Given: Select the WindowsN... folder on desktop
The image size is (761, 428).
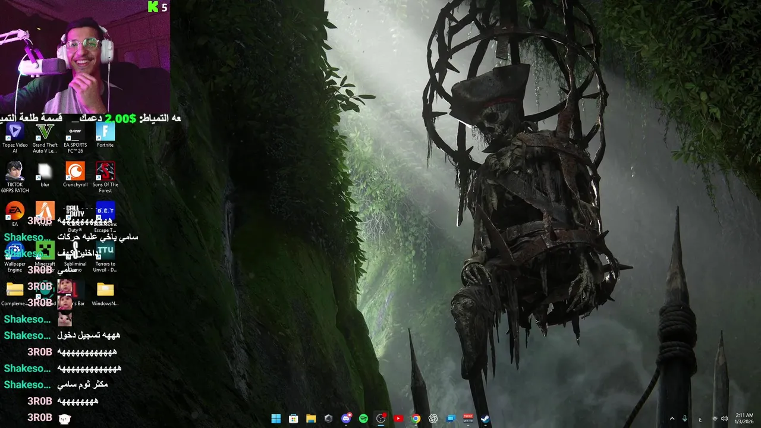Looking at the screenshot, I should (105, 294).
